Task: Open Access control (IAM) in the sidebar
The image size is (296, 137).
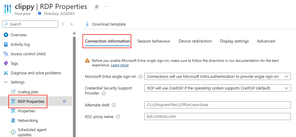Action: click(28, 54)
